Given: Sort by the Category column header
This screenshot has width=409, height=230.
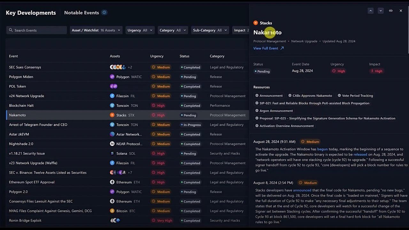Looking at the screenshot, I should coord(217,56).
